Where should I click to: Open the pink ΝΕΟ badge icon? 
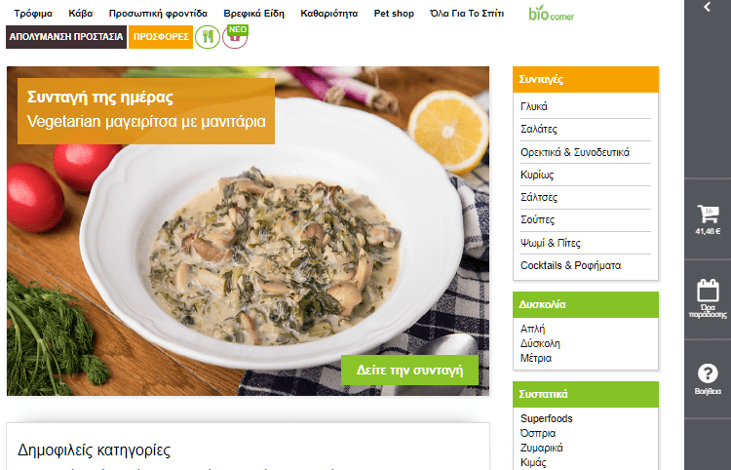pyautogui.click(x=235, y=37)
